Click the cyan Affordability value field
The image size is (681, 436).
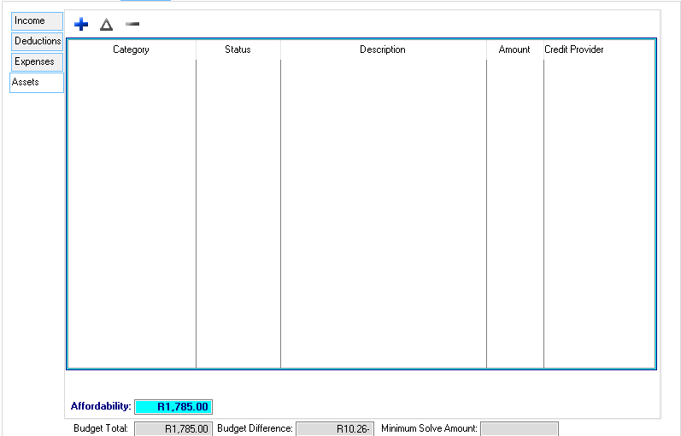pyautogui.click(x=173, y=407)
